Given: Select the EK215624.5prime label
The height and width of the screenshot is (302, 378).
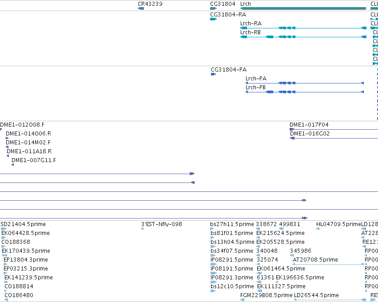Looking at the screenshot, I should [280, 233].
